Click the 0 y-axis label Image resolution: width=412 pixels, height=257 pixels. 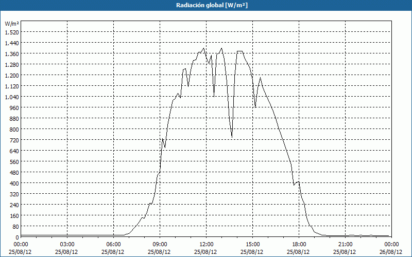point(18,237)
